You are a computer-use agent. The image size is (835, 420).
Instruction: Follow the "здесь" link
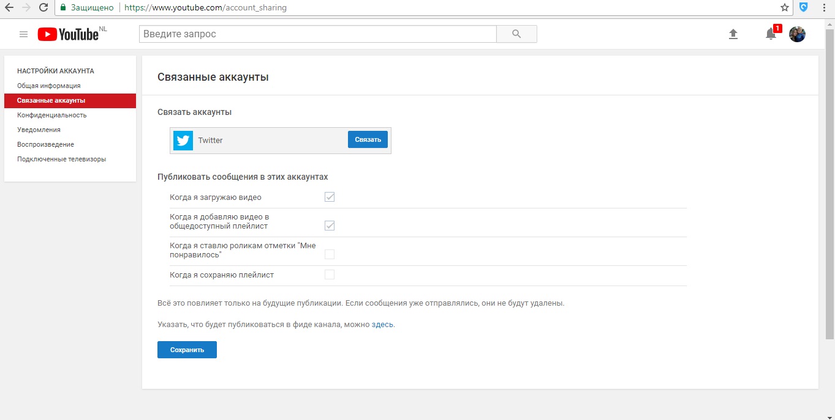(382, 324)
